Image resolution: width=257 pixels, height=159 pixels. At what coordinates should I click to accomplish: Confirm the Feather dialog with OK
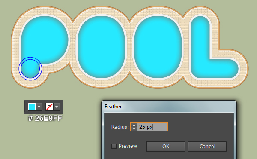coord(166,147)
